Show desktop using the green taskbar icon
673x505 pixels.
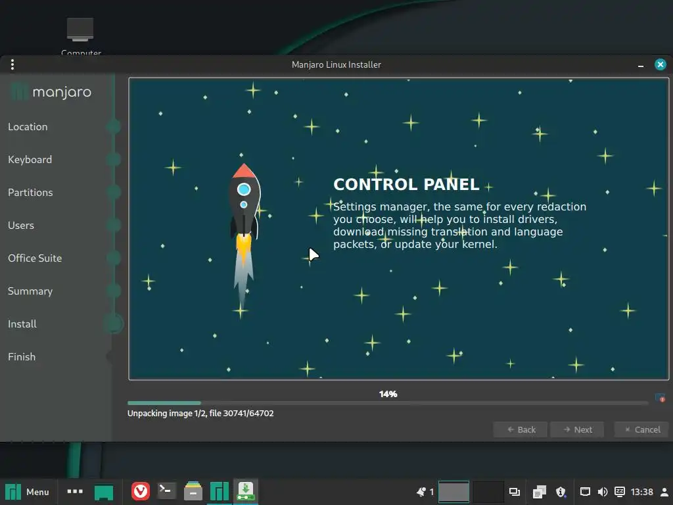pos(103,492)
